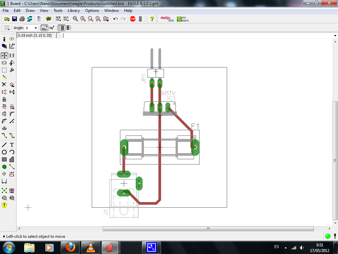338x254 pixels.
Task: Select the Text tool
Action: coord(12,145)
